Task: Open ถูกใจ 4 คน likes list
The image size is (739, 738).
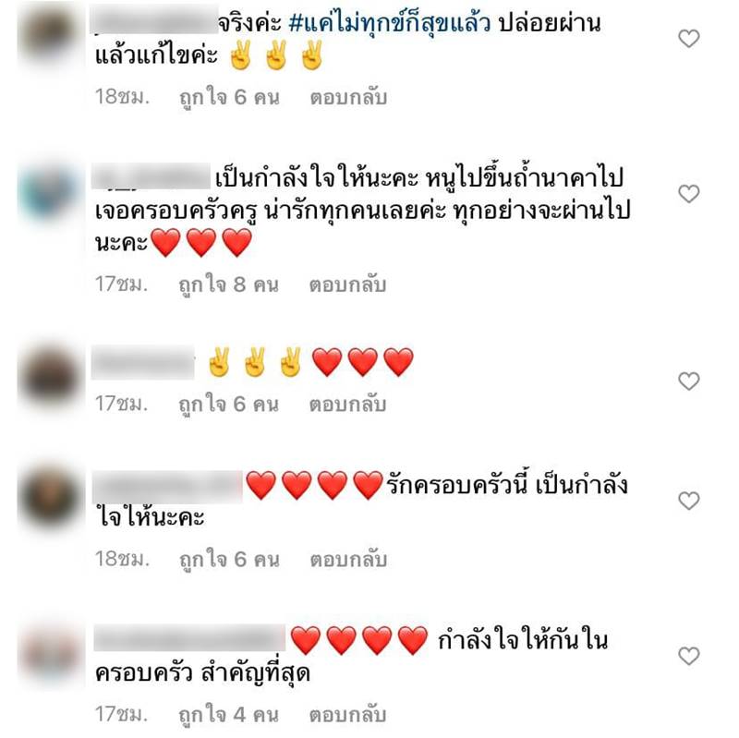Action: 228,715
